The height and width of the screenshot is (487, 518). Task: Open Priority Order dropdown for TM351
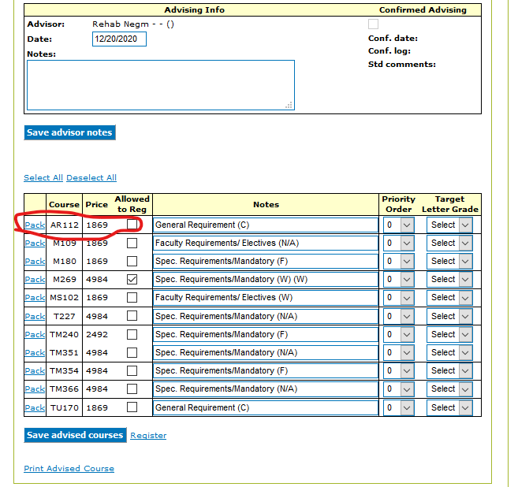(399, 352)
